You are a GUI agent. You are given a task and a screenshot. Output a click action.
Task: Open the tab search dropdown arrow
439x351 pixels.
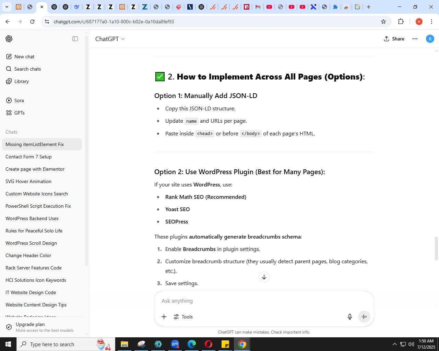click(x=7, y=7)
